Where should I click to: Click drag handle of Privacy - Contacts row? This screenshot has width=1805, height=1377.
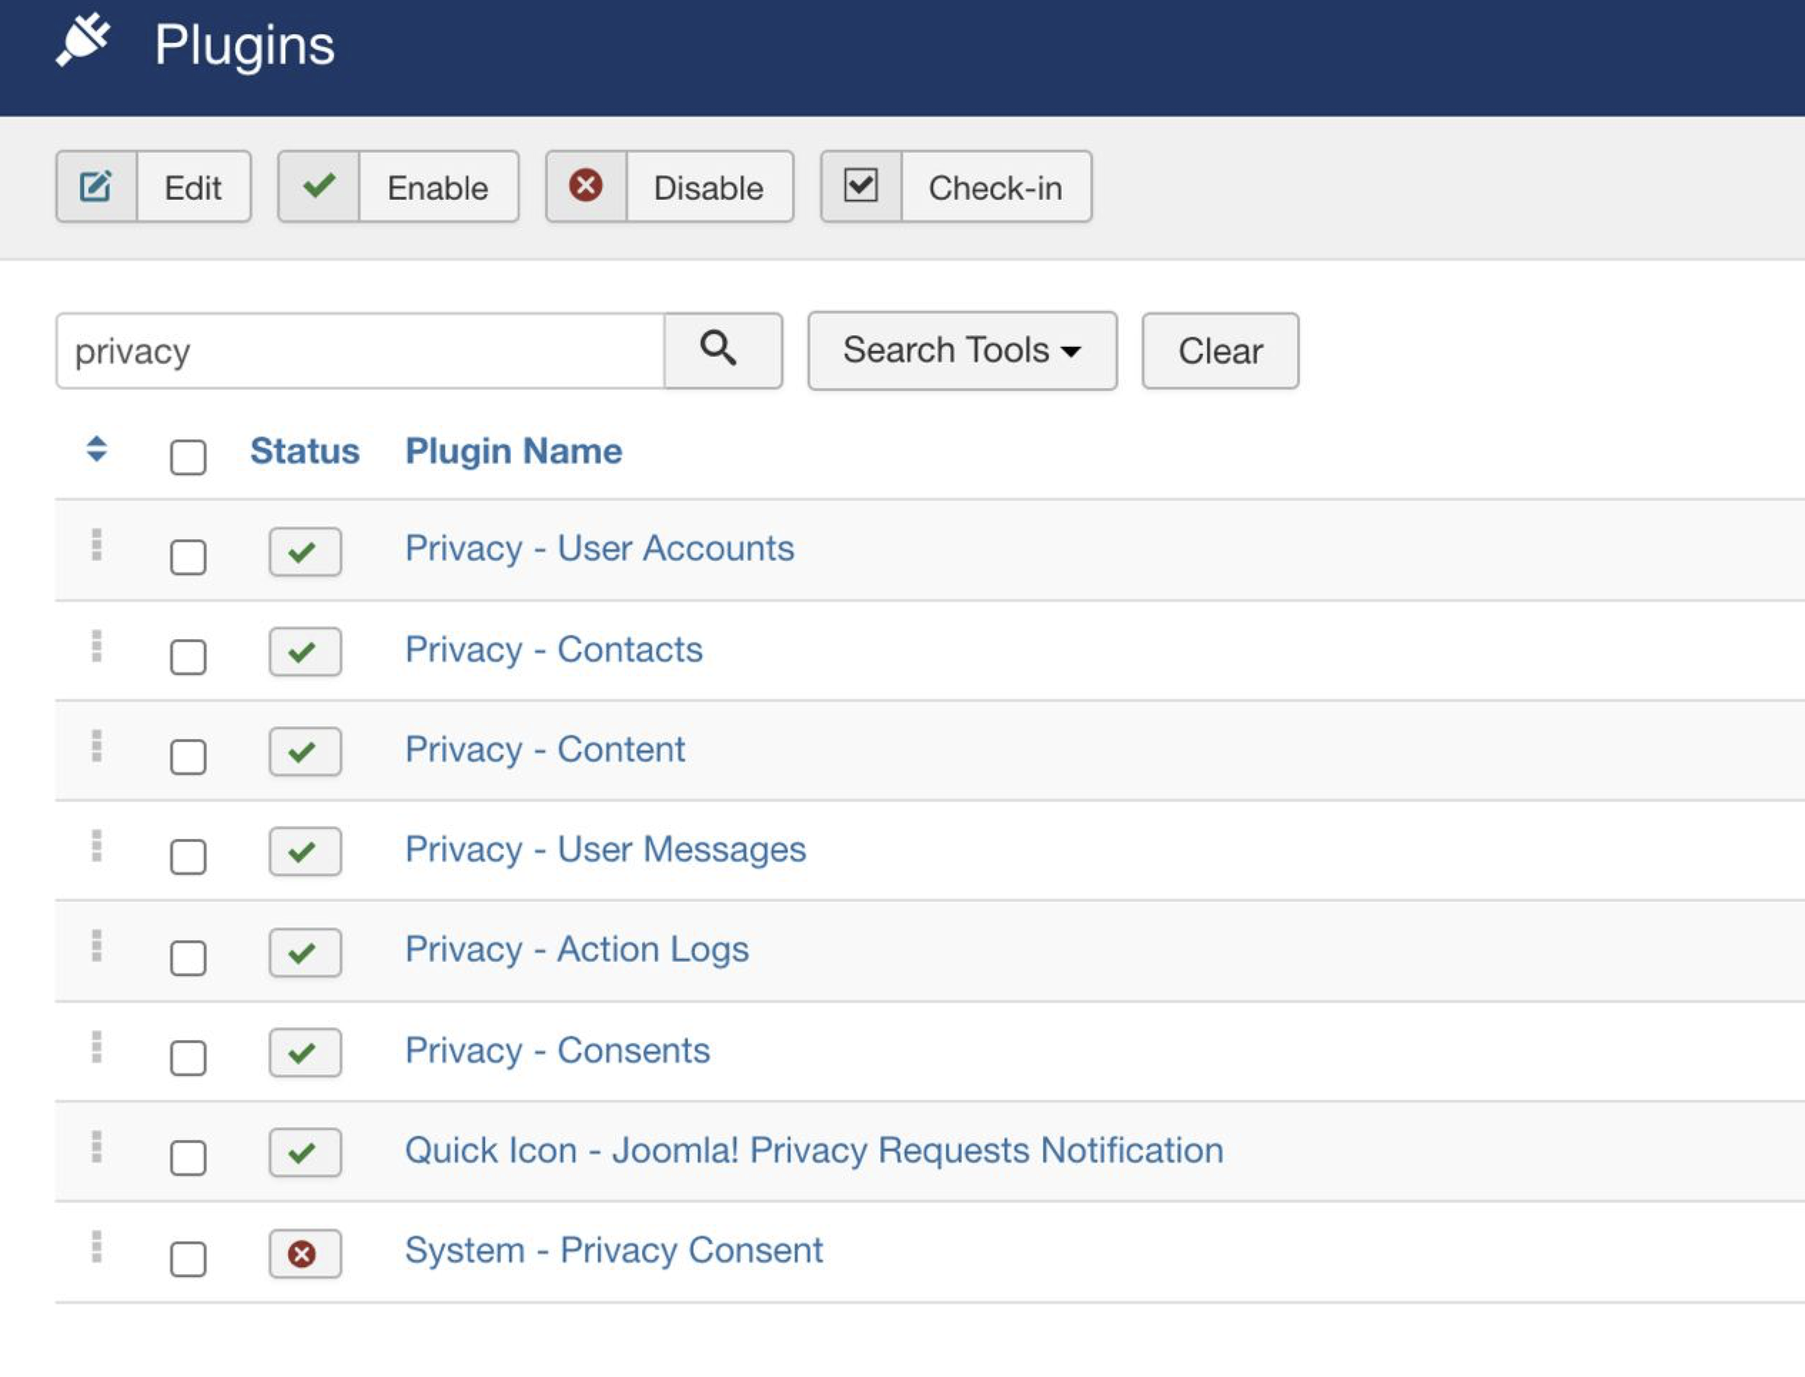(x=97, y=646)
